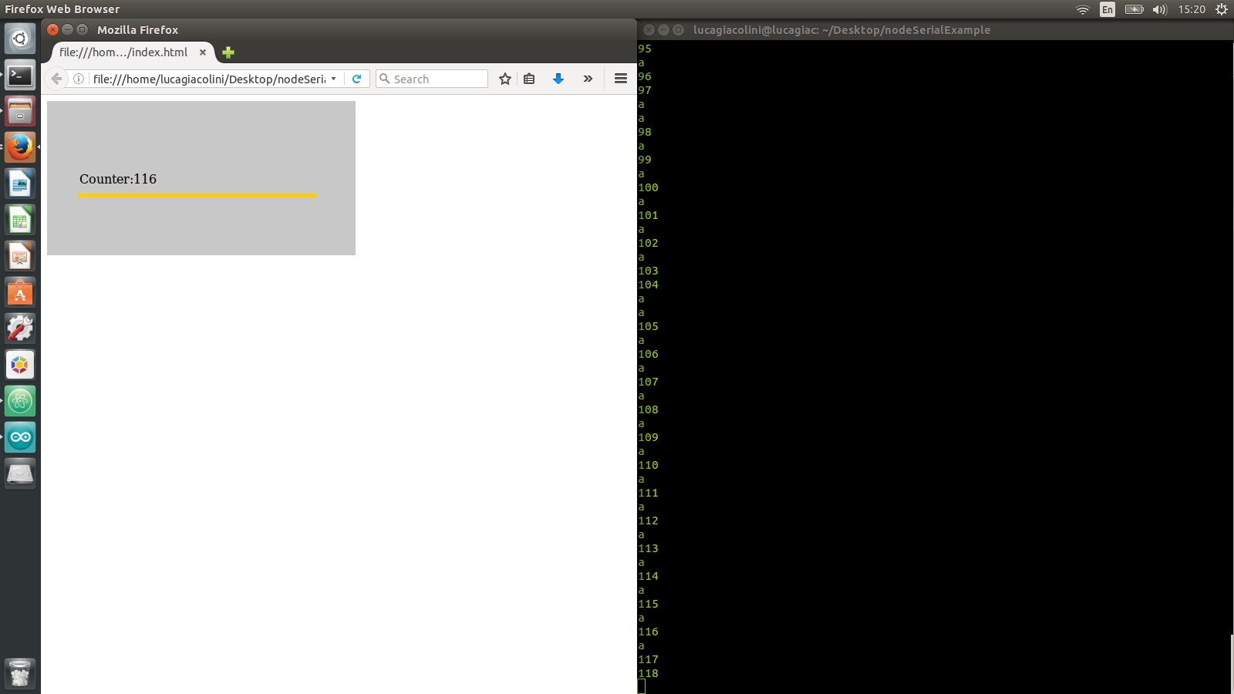Screen dimensions: 1234x694
Task: Show bookmarks list icon
Action: (x=529, y=79)
